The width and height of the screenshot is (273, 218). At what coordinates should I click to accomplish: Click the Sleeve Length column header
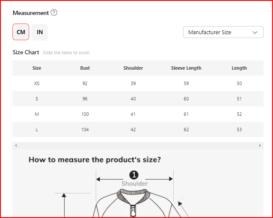click(x=186, y=68)
